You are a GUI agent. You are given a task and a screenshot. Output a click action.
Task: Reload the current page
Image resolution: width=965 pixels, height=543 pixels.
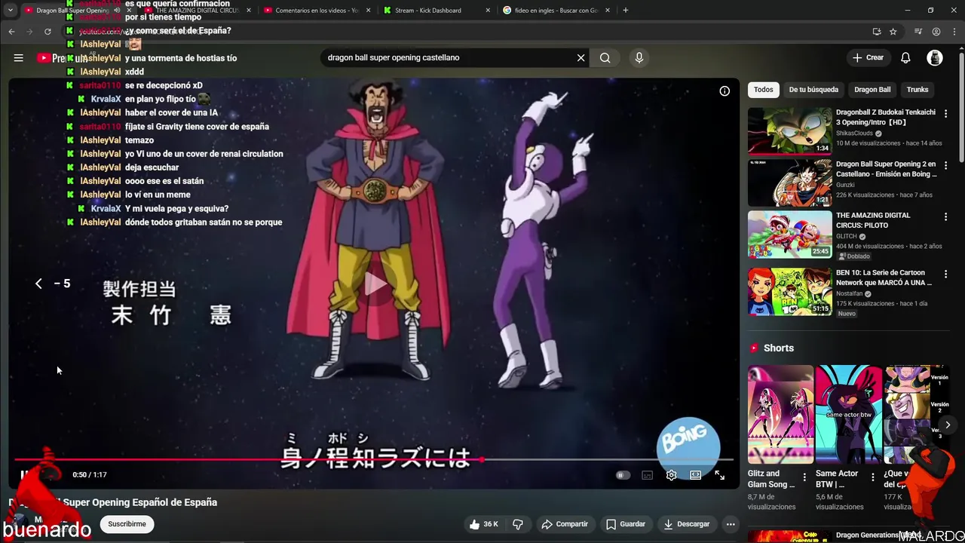click(47, 32)
